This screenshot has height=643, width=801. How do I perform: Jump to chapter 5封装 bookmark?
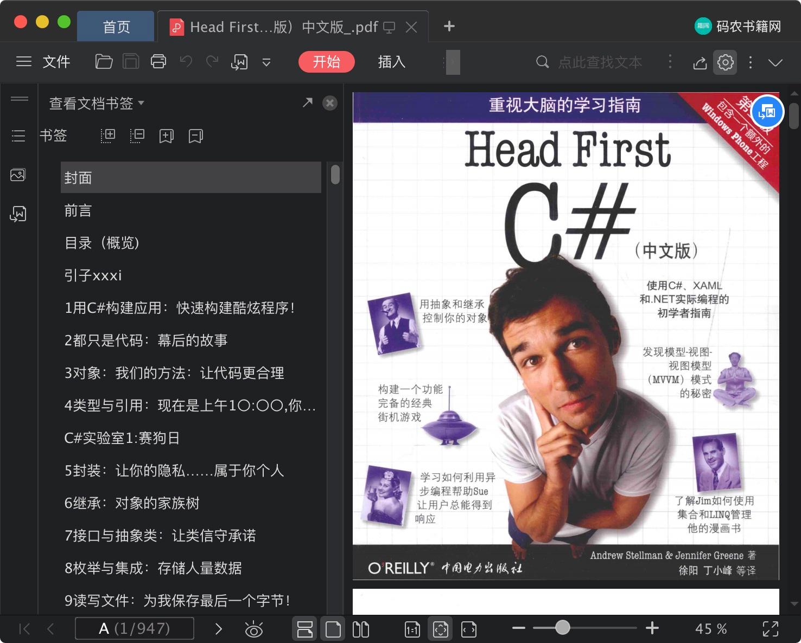pos(191,471)
